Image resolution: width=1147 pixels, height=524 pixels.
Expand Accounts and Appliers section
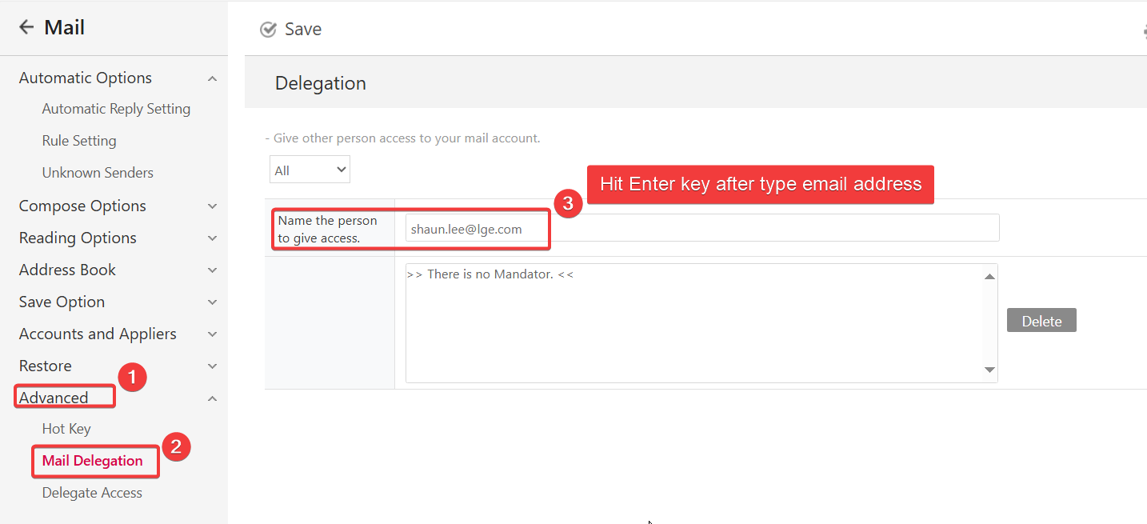coord(212,334)
